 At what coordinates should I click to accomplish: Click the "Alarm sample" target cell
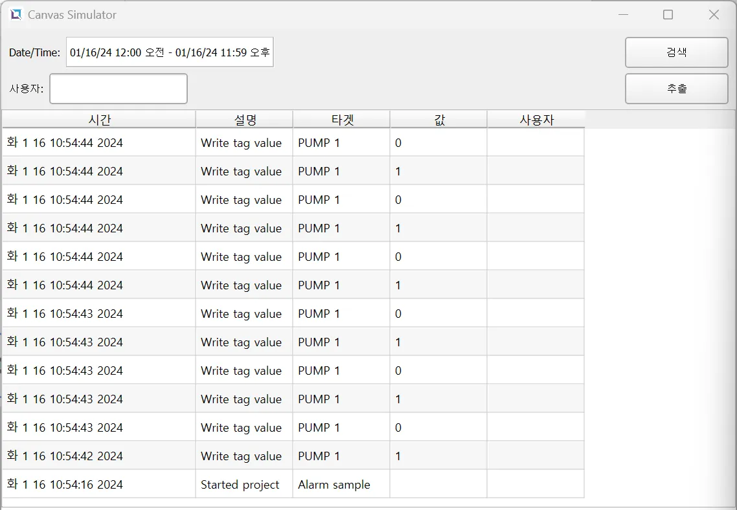click(x=334, y=485)
